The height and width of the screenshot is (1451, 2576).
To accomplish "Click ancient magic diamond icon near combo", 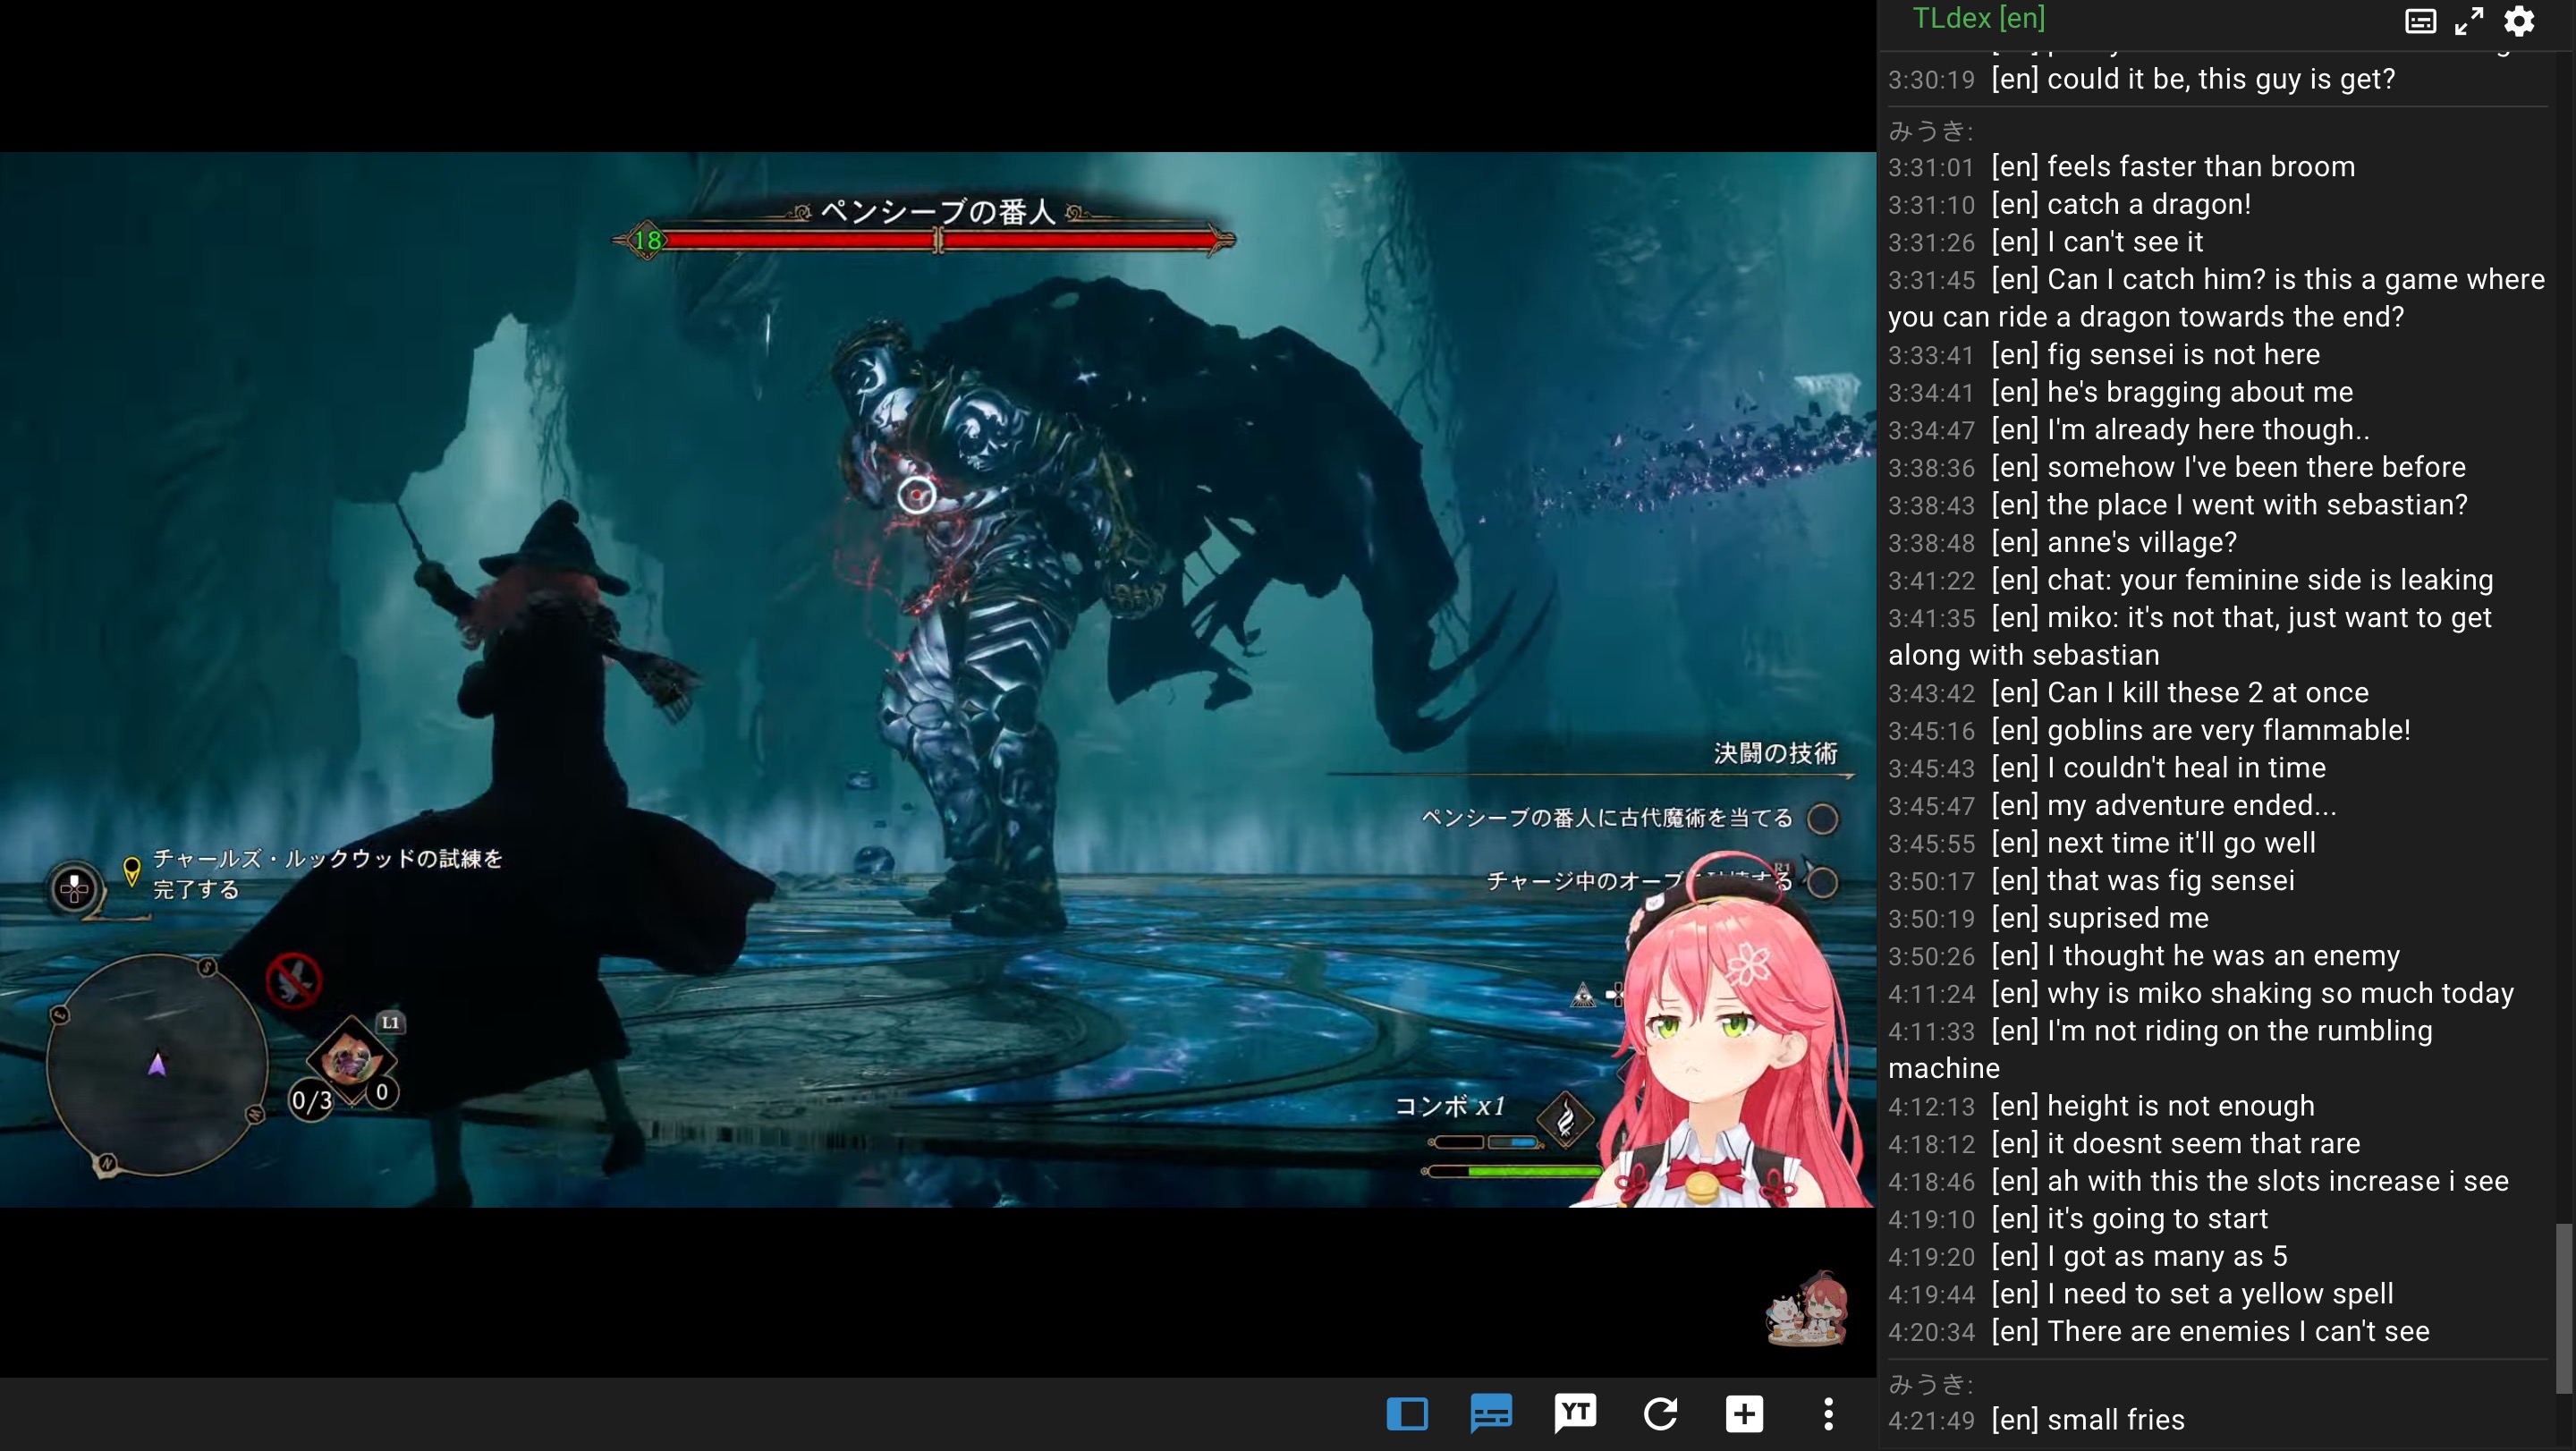I will pos(1565,1118).
